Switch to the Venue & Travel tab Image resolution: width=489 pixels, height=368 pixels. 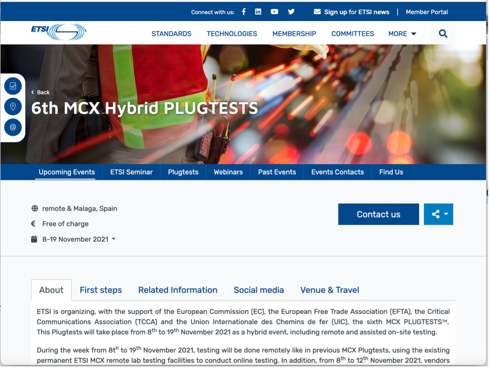330,290
